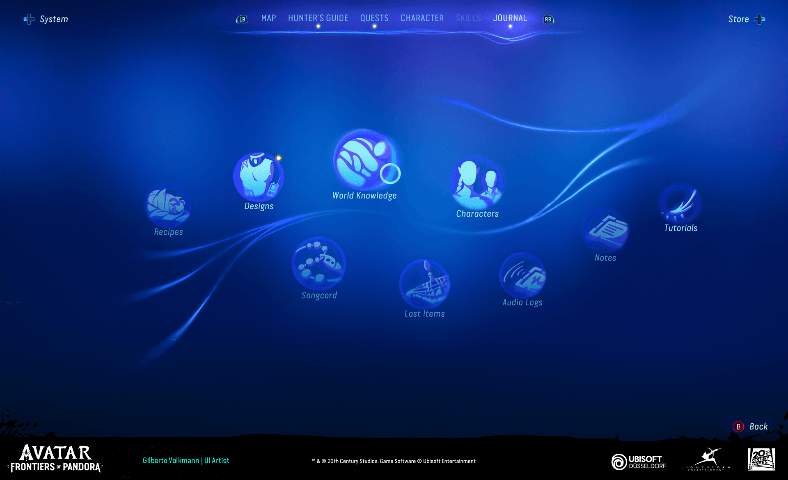Click the RB bumper navigation icon
Viewport: 788px width, 480px height.
548,19
